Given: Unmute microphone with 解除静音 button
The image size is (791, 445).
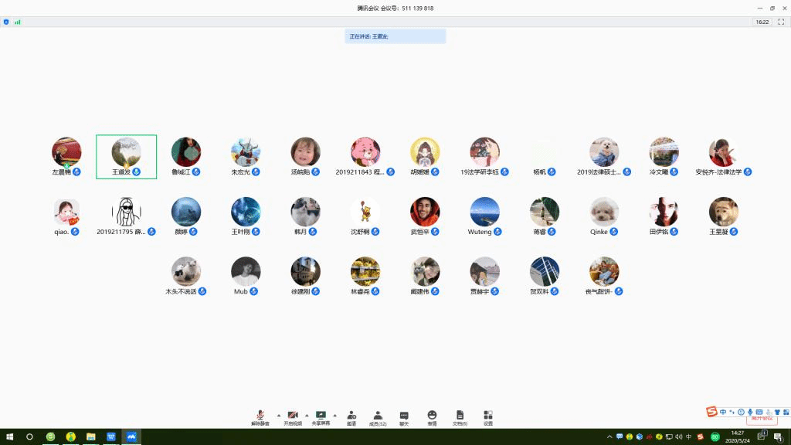Looking at the screenshot, I should pyautogui.click(x=260, y=417).
